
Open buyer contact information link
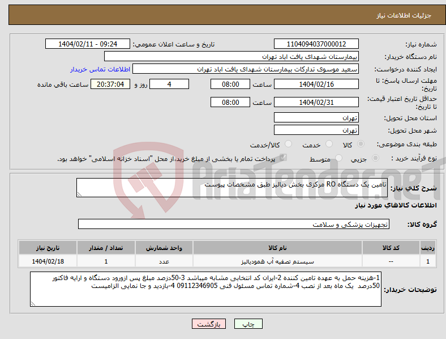pos(100,70)
